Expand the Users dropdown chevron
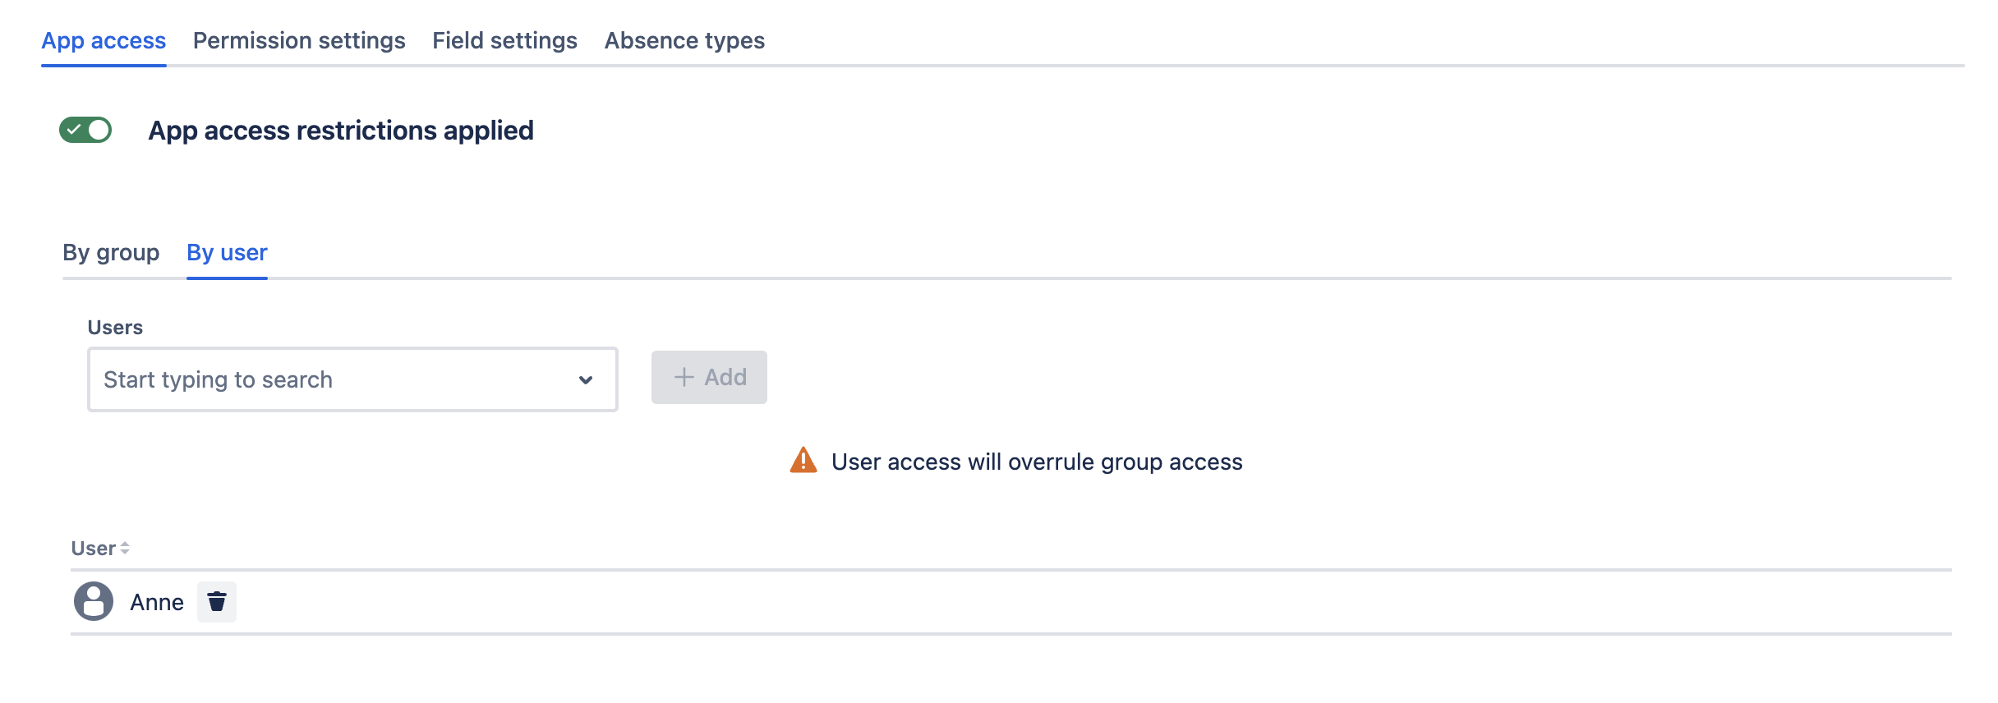Image resolution: width=1998 pixels, height=703 pixels. tap(585, 379)
